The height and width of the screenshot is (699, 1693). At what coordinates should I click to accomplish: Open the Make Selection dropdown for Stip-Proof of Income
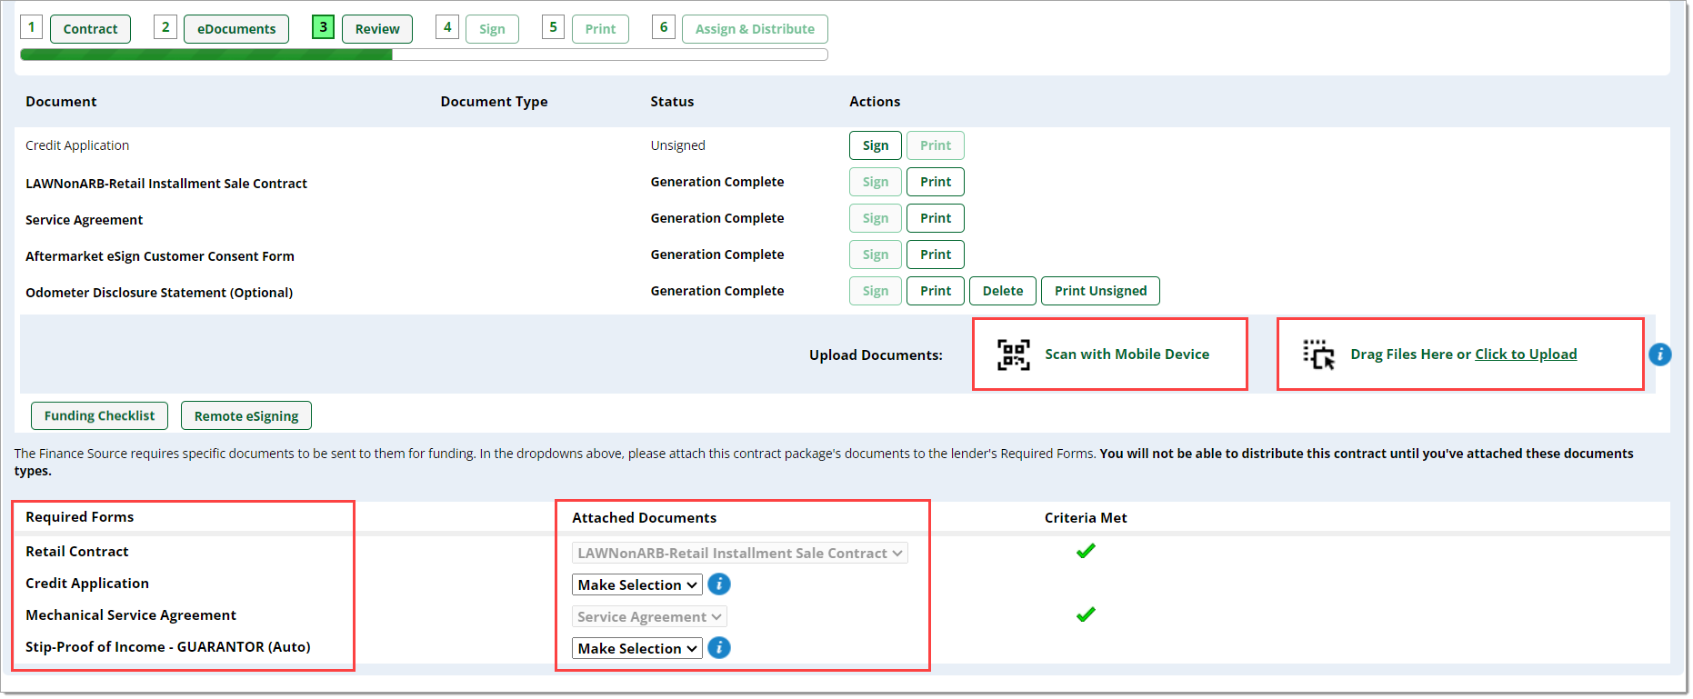point(636,648)
